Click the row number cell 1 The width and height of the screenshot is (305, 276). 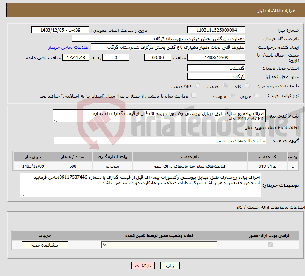click(293, 166)
